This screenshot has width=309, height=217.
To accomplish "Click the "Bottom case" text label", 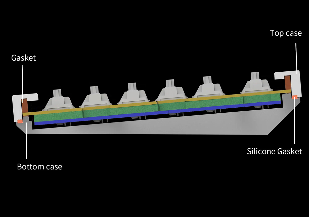I will pyautogui.click(x=39, y=166).
